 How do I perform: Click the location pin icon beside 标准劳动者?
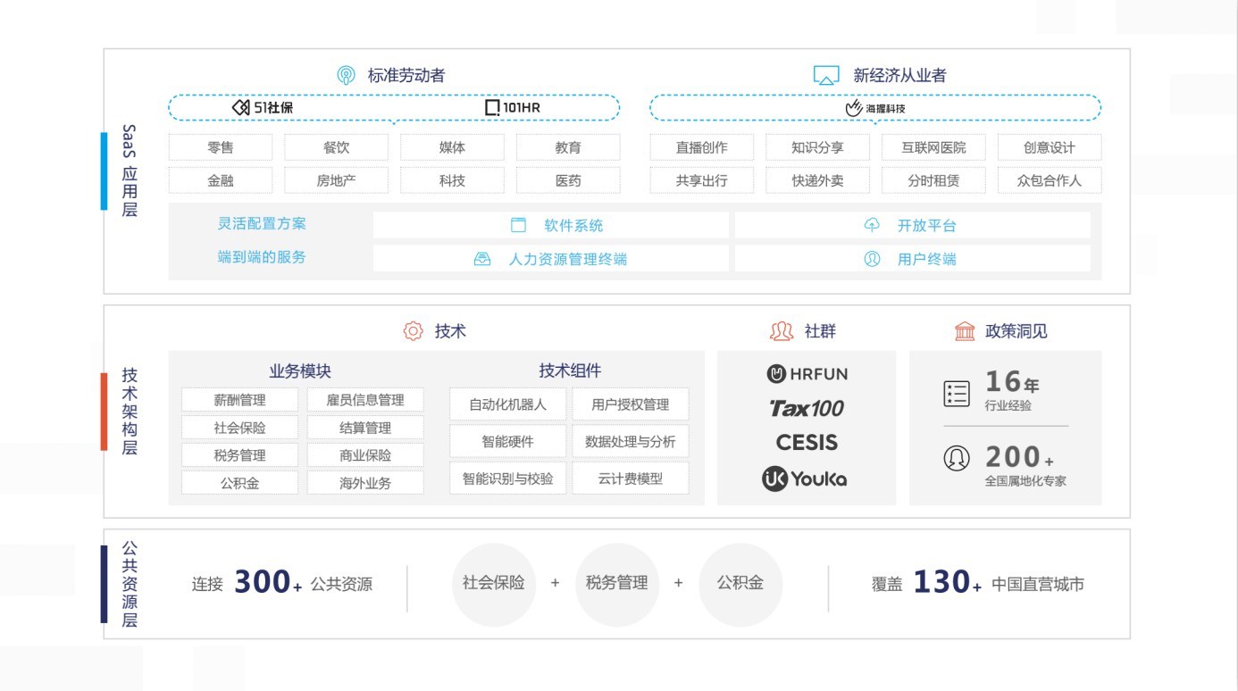tap(346, 76)
